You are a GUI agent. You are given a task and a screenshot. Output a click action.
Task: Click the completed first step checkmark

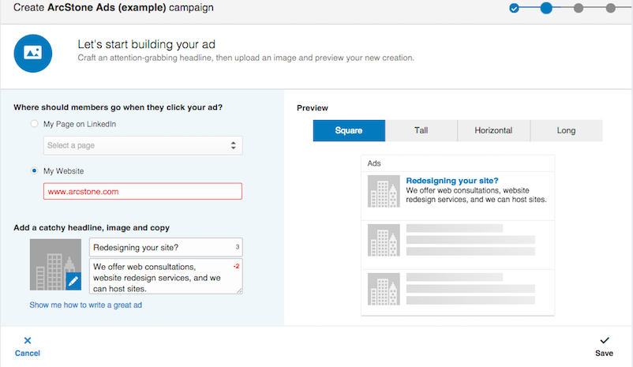(x=514, y=8)
